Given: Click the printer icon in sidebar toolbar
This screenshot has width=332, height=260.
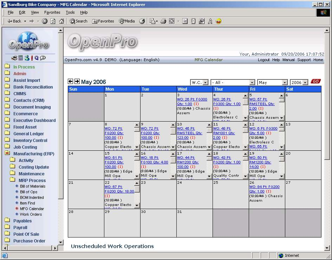Looking at the screenshot, I should tap(14, 58).
